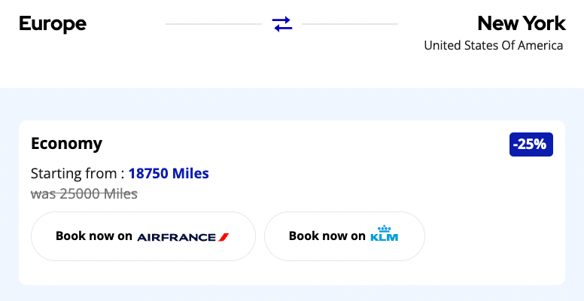Select the Europe origin label
The image size is (584, 301).
53,24
